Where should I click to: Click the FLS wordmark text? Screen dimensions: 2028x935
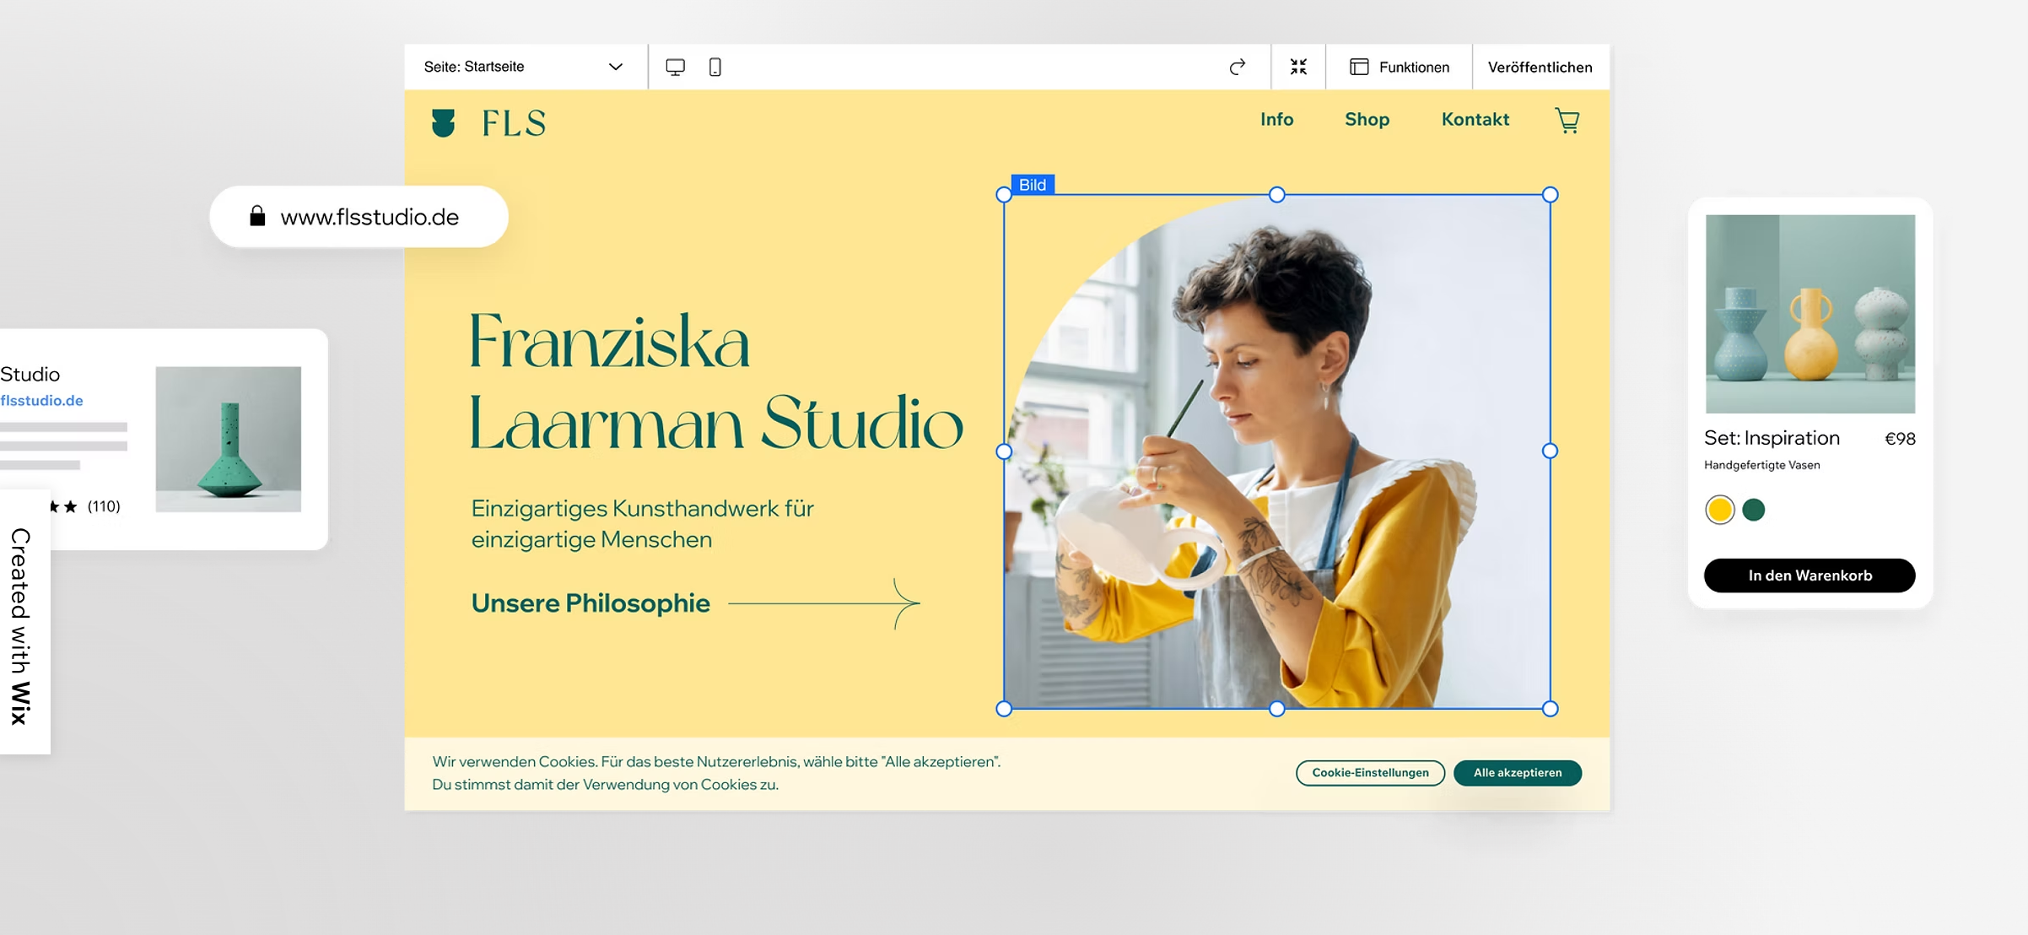[514, 123]
